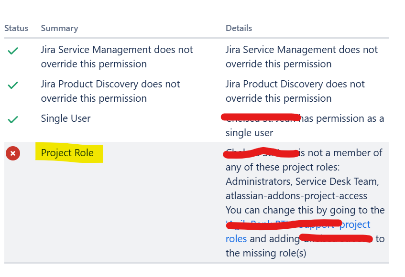Click "the missing role(s)" text
The image size is (405, 277).
[x=266, y=253]
